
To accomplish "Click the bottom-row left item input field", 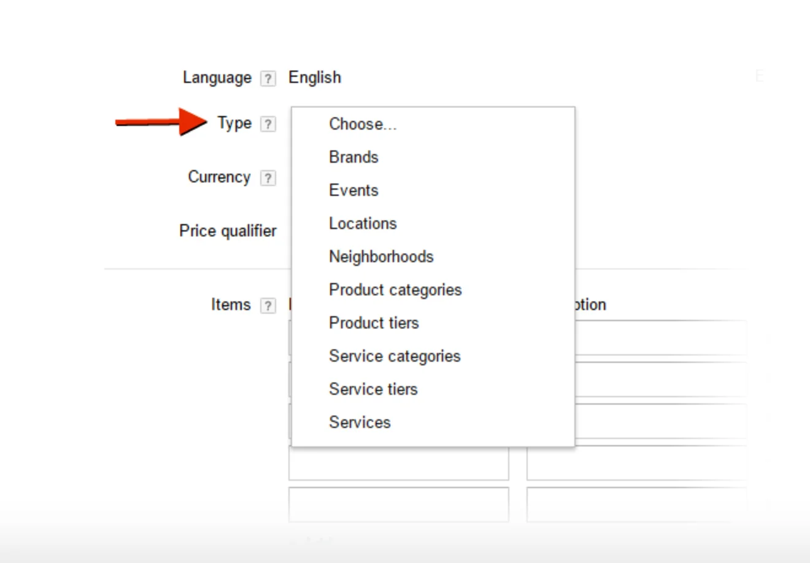I will click(x=399, y=505).
